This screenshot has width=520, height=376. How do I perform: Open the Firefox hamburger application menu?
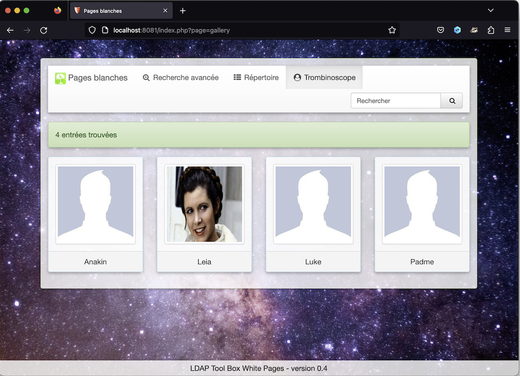click(507, 30)
